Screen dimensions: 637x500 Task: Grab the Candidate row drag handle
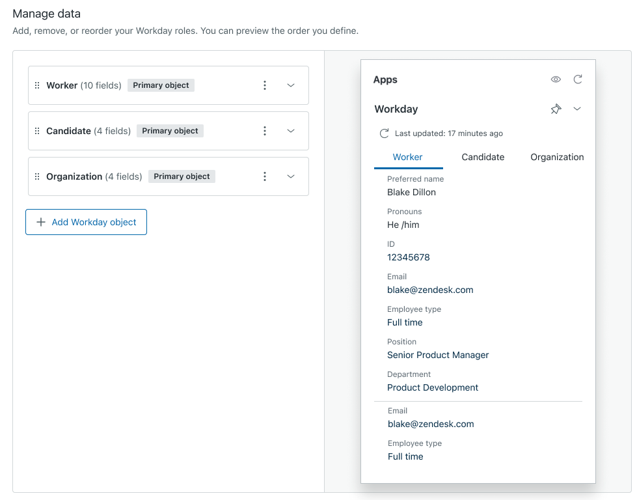pos(37,131)
